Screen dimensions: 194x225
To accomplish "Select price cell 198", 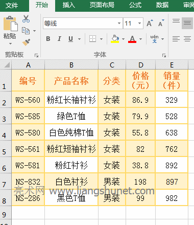I will point(140,182).
